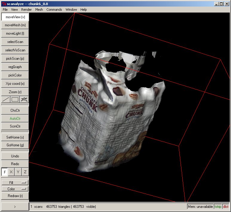This screenshot has width=231, height=212.
Task: Click the scanned bag model in viewport
Action: [99, 119]
